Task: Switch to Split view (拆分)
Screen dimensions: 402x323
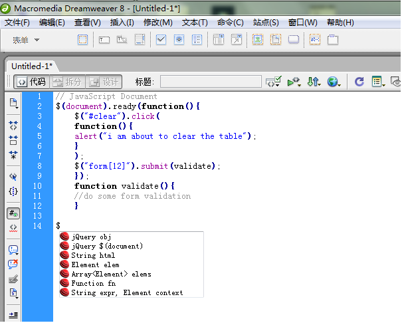Action: (67, 82)
